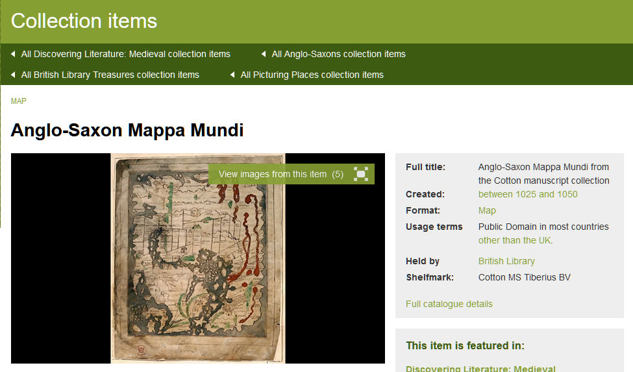The height and width of the screenshot is (372, 633).
Task: Select the Map format link
Action: tap(487, 210)
